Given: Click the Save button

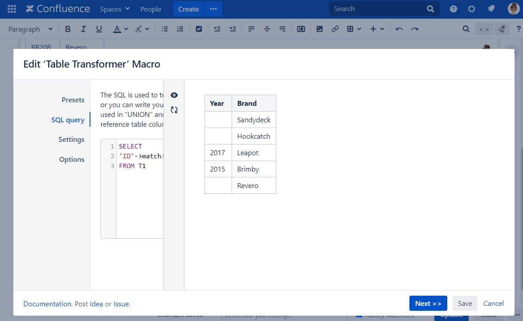Looking at the screenshot, I should [x=465, y=303].
